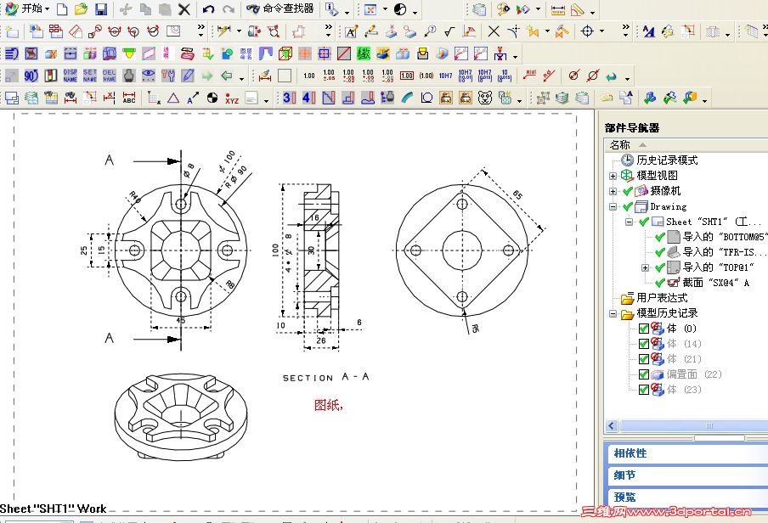Click the navigator scroll left arrow
This screenshot has height=523, width=768.
point(612,425)
